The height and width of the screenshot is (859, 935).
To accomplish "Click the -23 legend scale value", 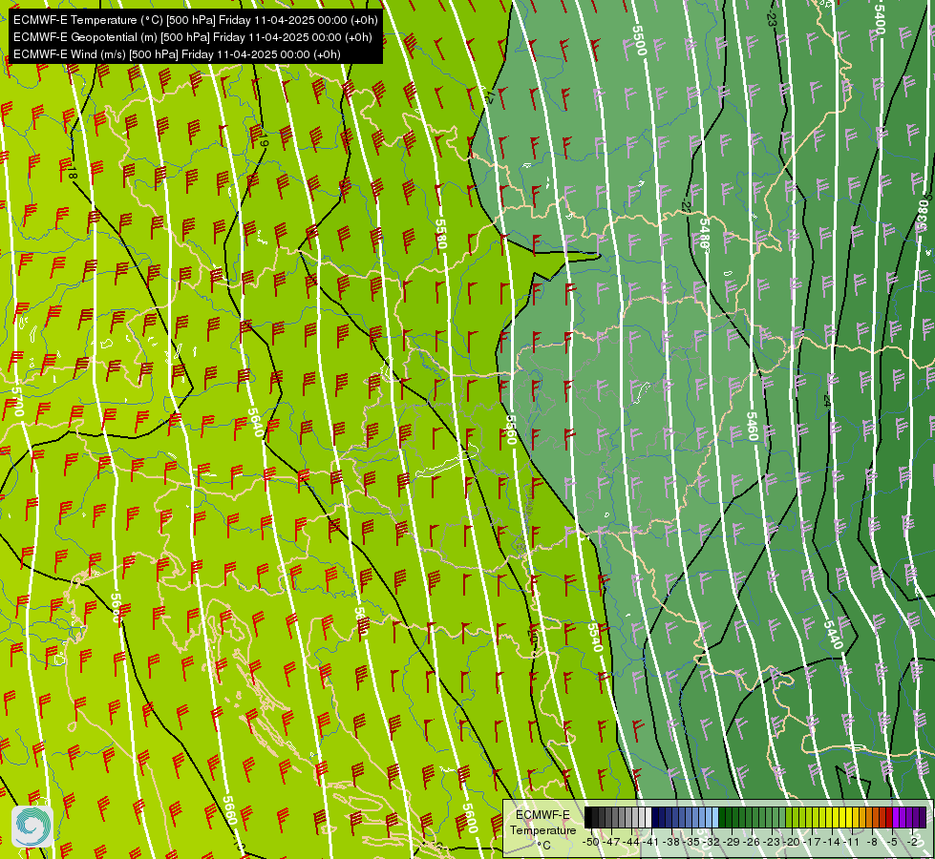I will [x=772, y=842].
